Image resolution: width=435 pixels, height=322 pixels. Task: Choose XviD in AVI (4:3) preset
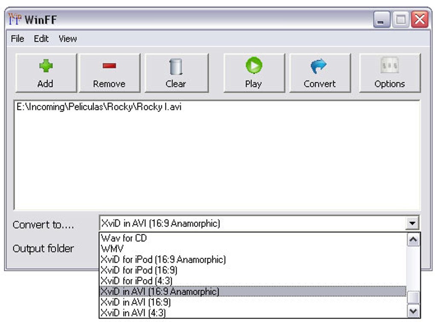pyautogui.click(x=253, y=313)
